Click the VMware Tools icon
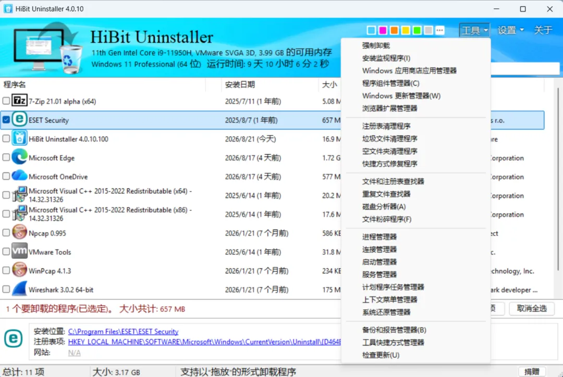Image resolution: width=563 pixels, height=377 pixels. click(19, 251)
